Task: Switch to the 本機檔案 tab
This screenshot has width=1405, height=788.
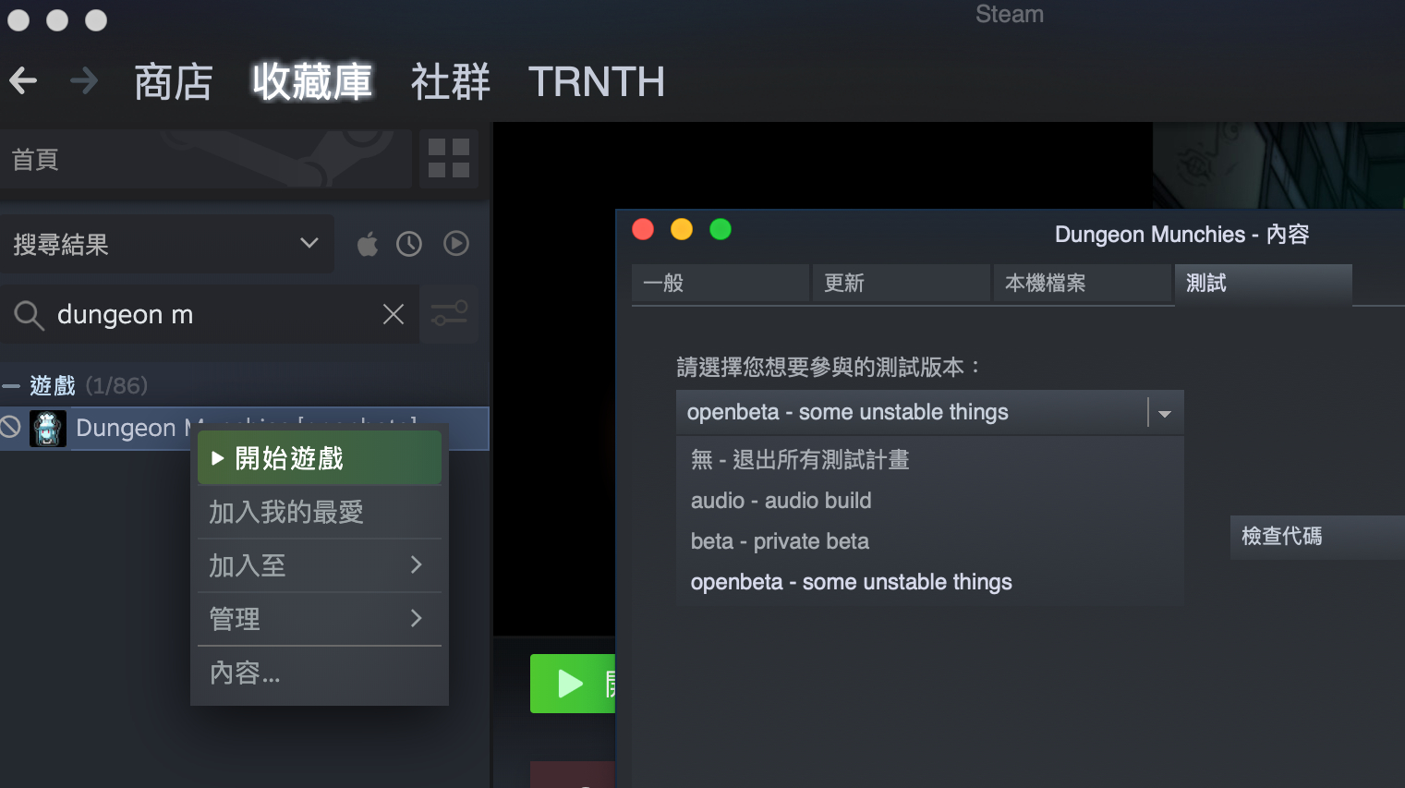Action: [1083, 284]
